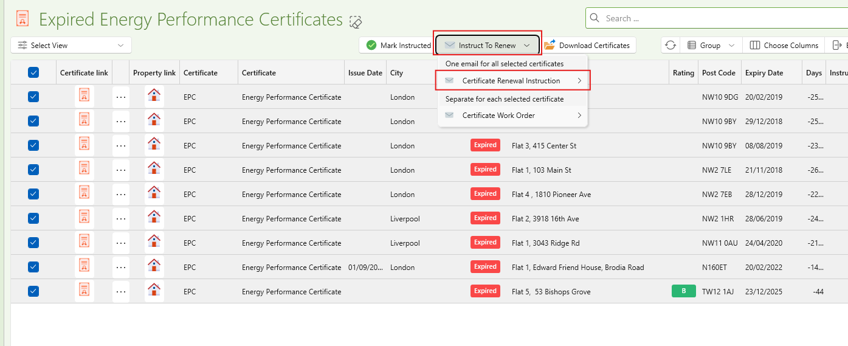Click the address 'Flat 1, Edward Friend House, Brodia Road'

tap(577, 267)
